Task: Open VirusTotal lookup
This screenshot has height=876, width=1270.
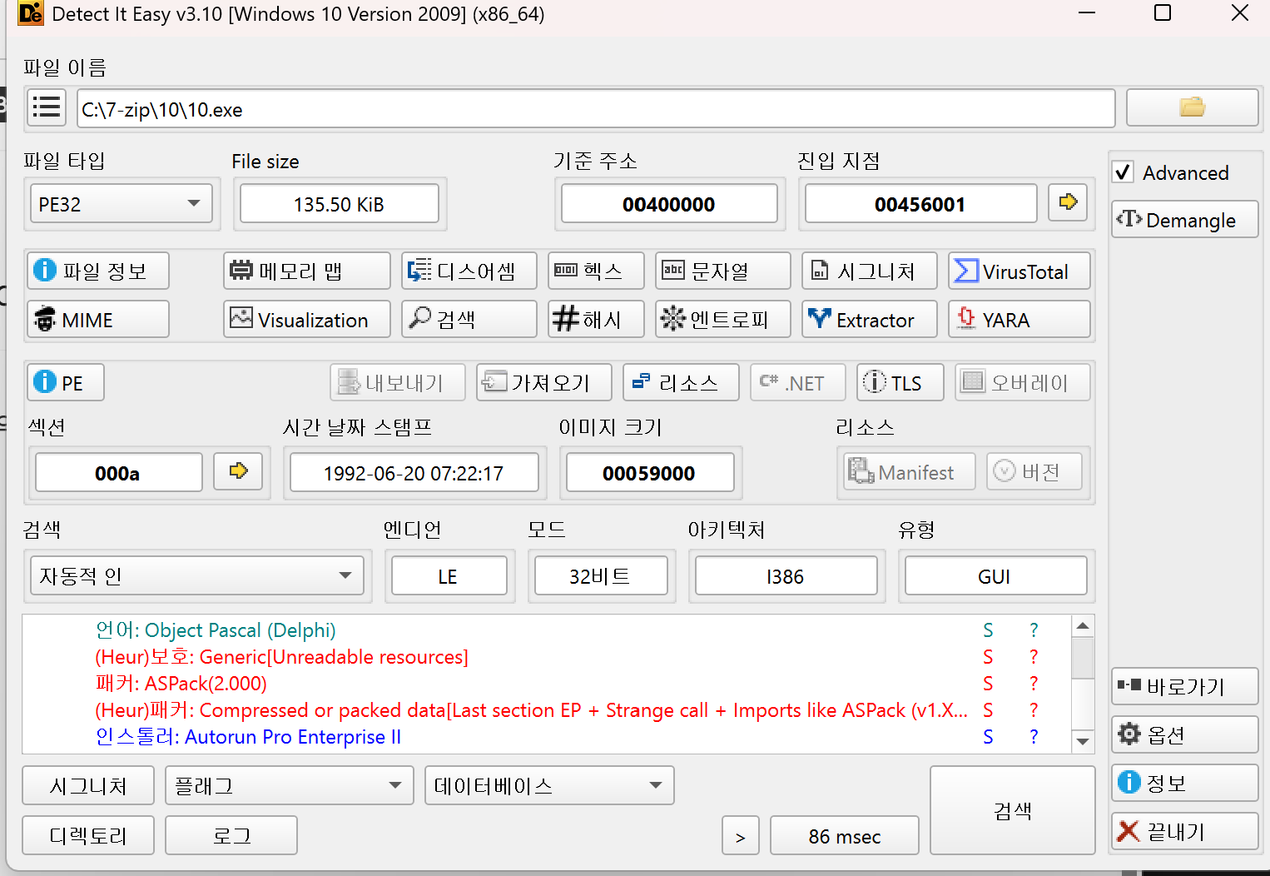Action: click(1019, 271)
